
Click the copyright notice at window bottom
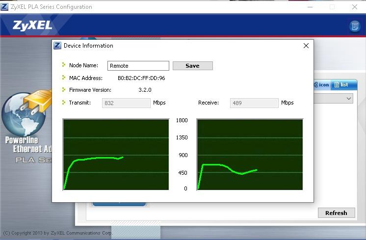58,233
